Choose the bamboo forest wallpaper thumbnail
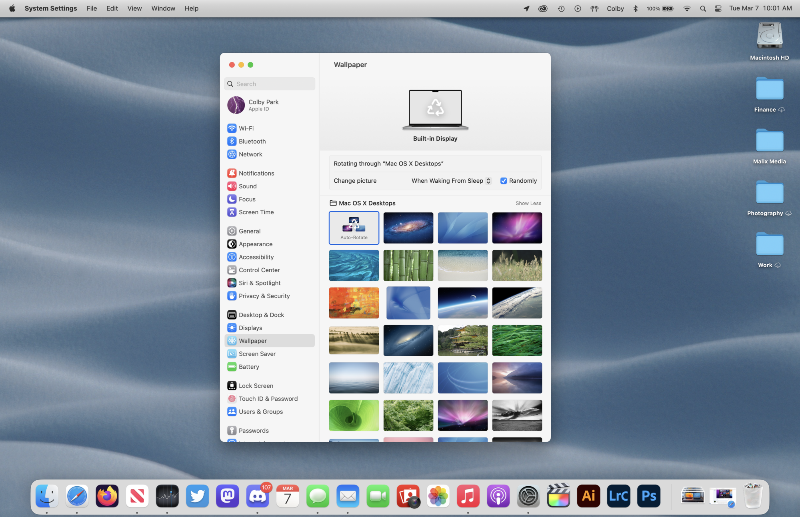This screenshot has width=800, height=517. [x=408, y=265]
